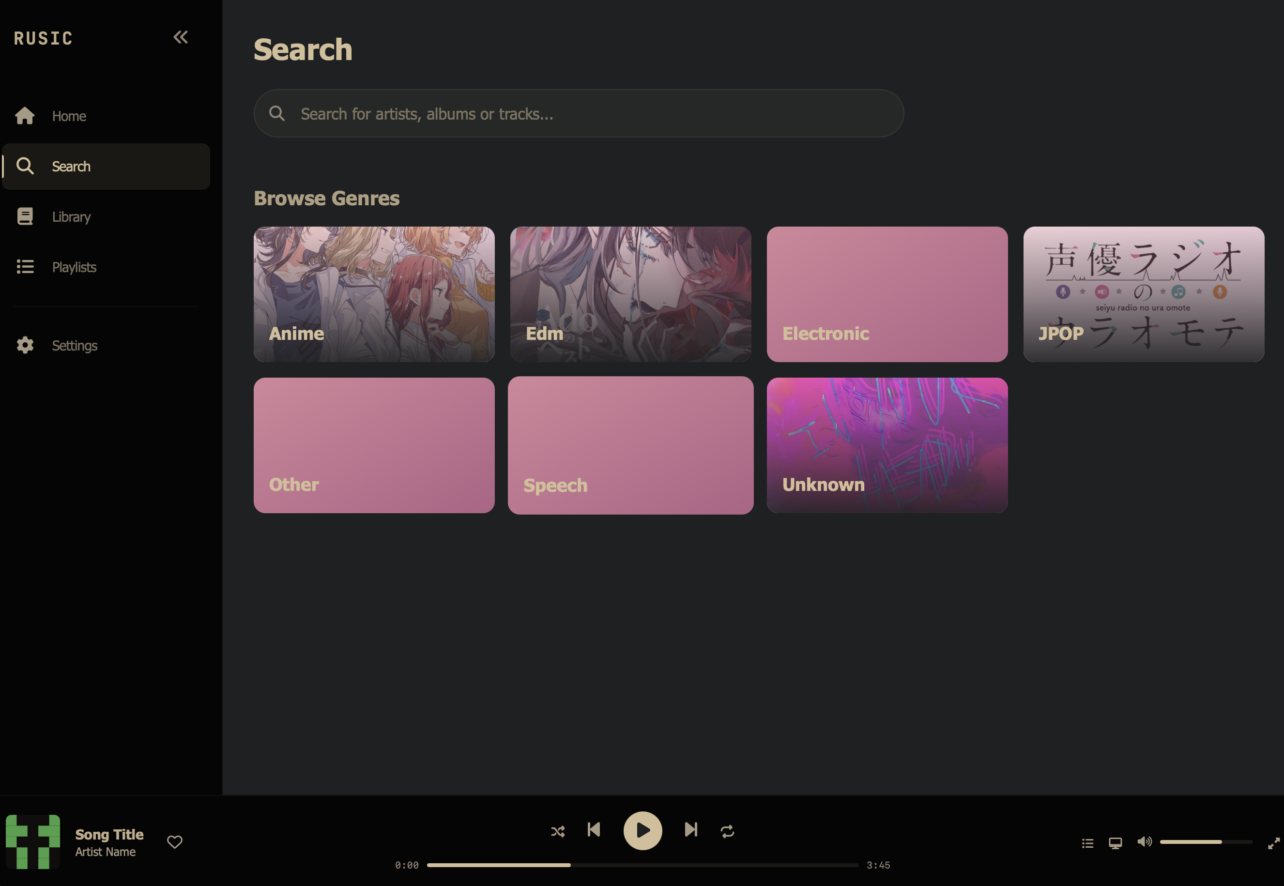Screen dimensions: 1284x886
Task: Adjust the volume slider
Action: (x=1205, y=841)
